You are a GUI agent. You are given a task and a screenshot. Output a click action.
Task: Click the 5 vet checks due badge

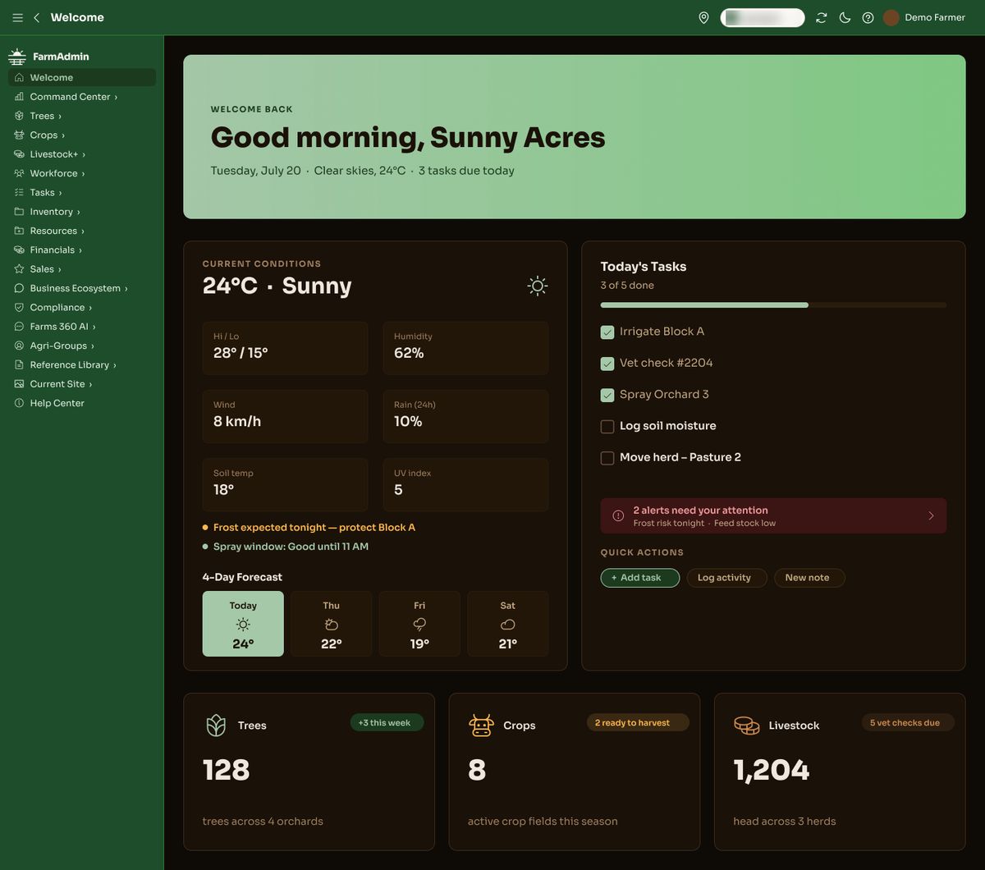pos(907,722)
